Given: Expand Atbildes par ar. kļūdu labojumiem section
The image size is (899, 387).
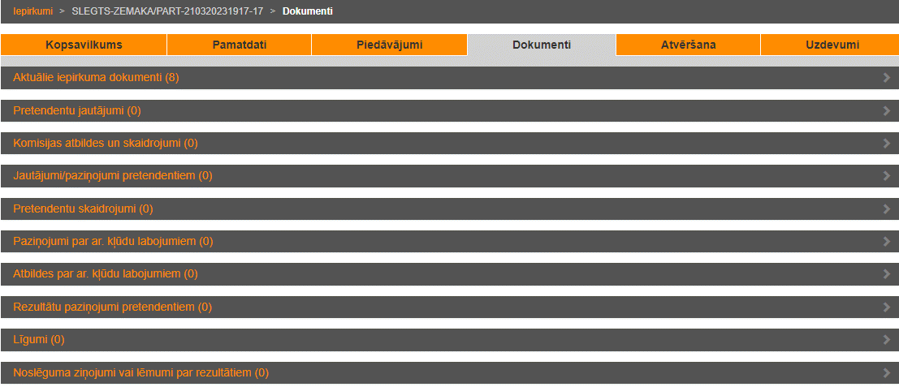Looking at the screenshot, I should pos(105,274).
